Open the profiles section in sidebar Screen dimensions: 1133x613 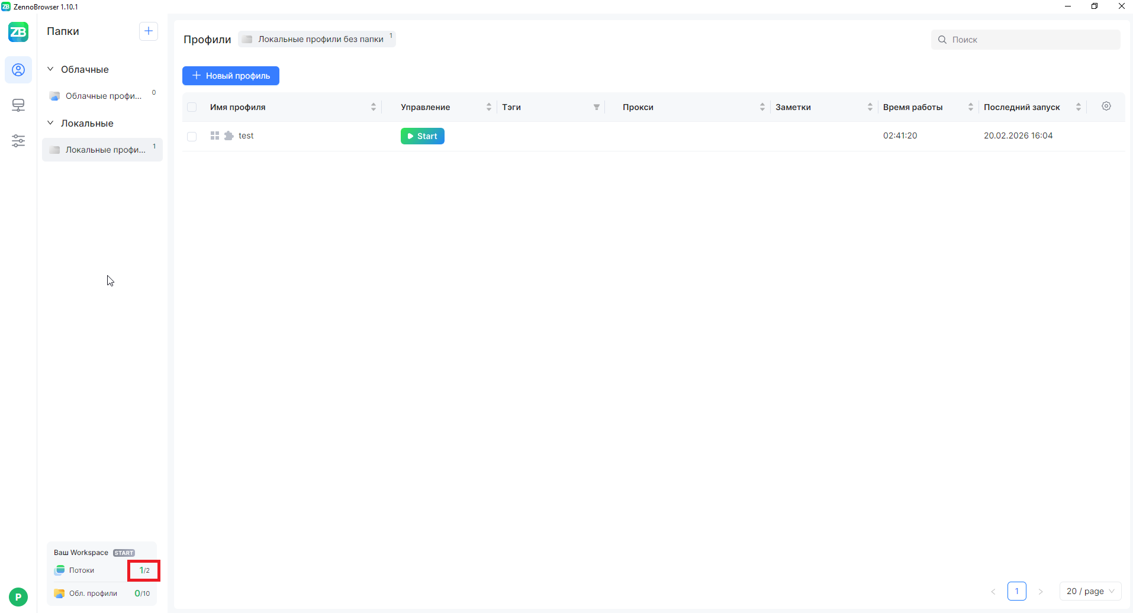coord(18,70)
